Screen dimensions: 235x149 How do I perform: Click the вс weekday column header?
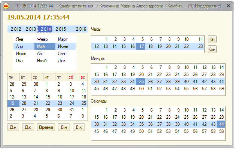point(83,77)
